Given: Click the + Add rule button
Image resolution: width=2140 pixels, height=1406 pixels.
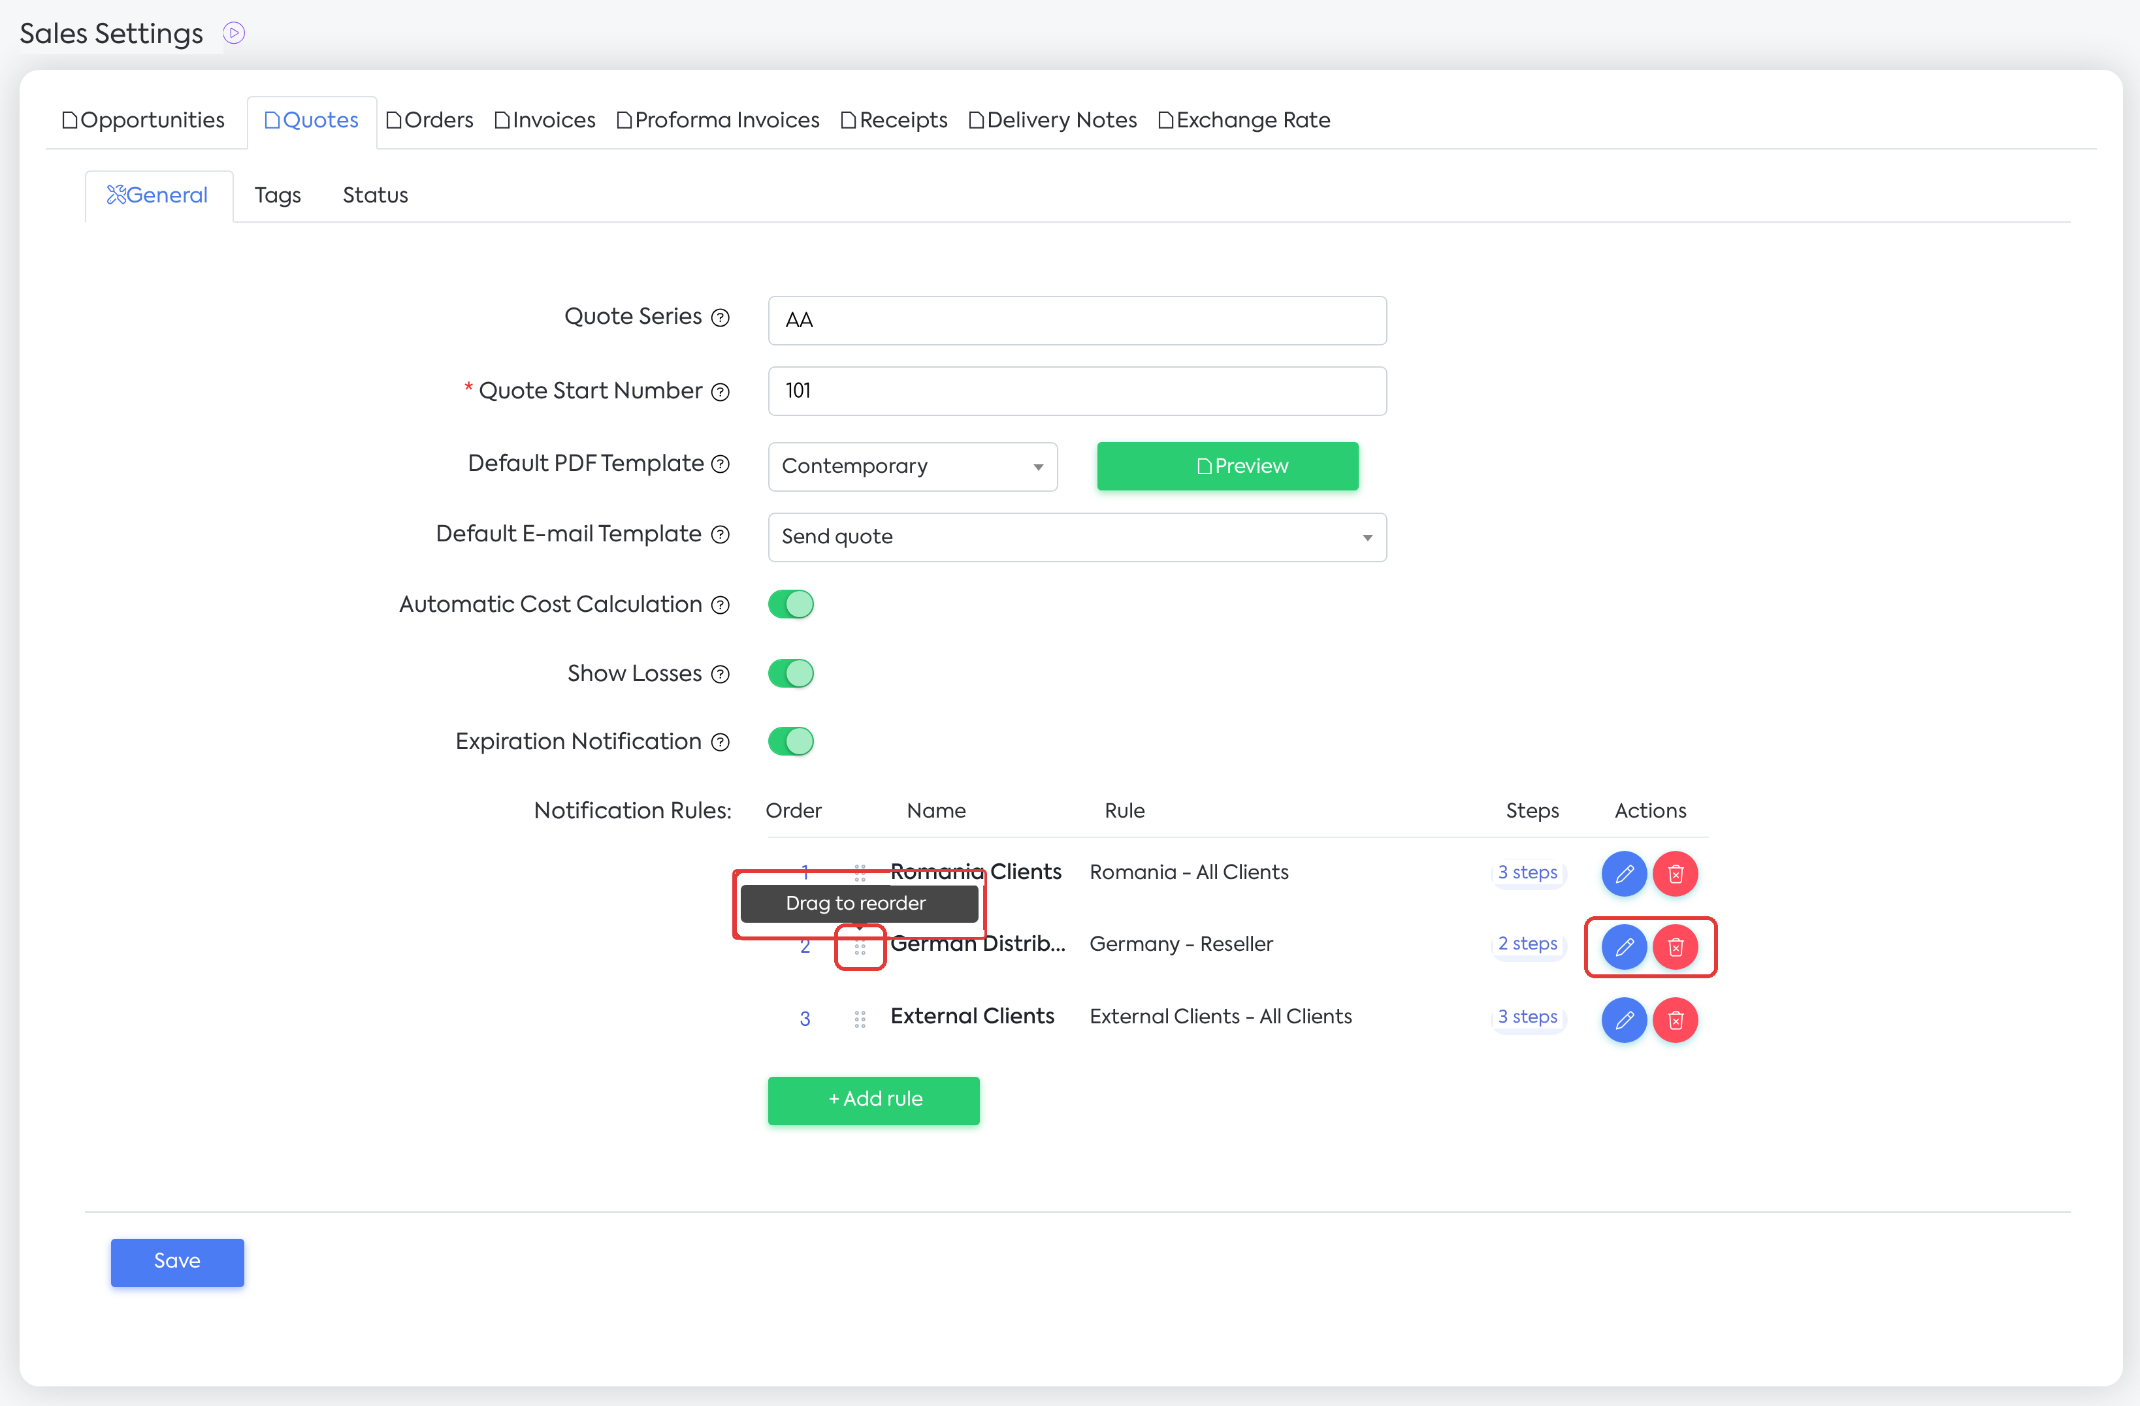Looking at the screenshot, I should (x=874, y=1100).
